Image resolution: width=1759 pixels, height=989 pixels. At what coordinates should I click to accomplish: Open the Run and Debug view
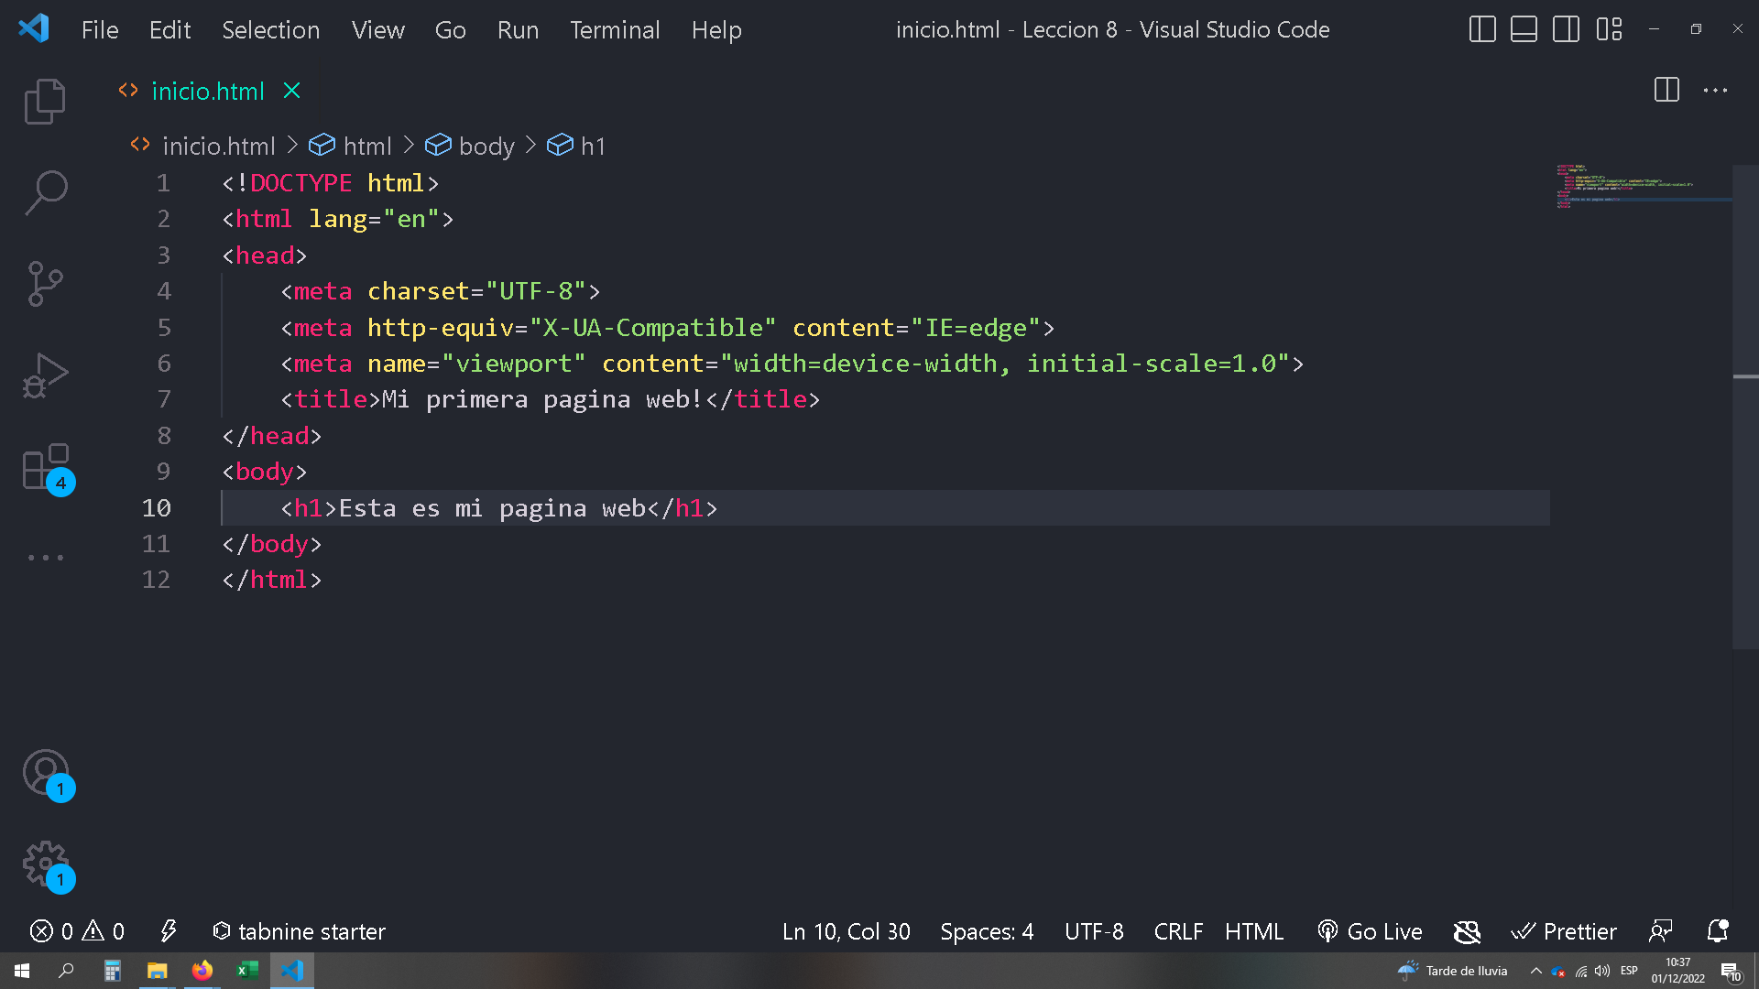pyautogui.click(x=45, y=375)
